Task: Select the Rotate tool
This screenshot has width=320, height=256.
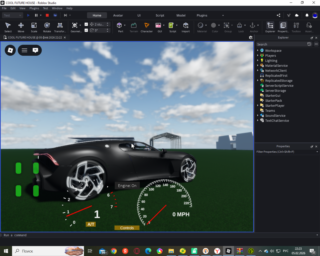Action: coord(47,27)
